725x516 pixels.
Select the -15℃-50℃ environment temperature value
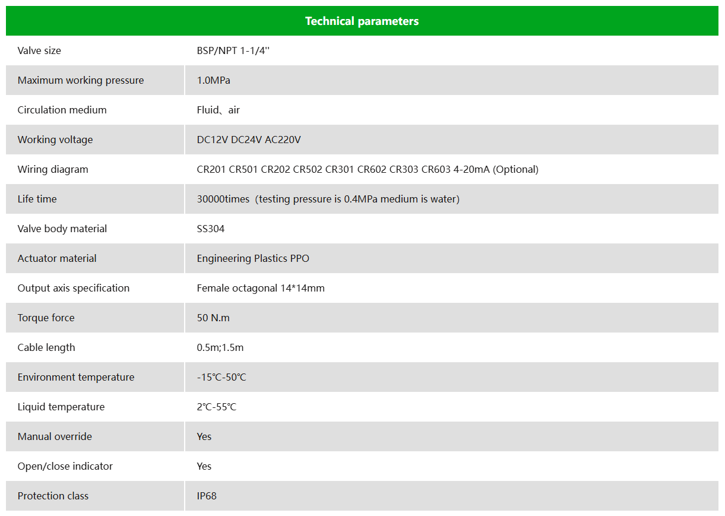(x=221, y=377)
